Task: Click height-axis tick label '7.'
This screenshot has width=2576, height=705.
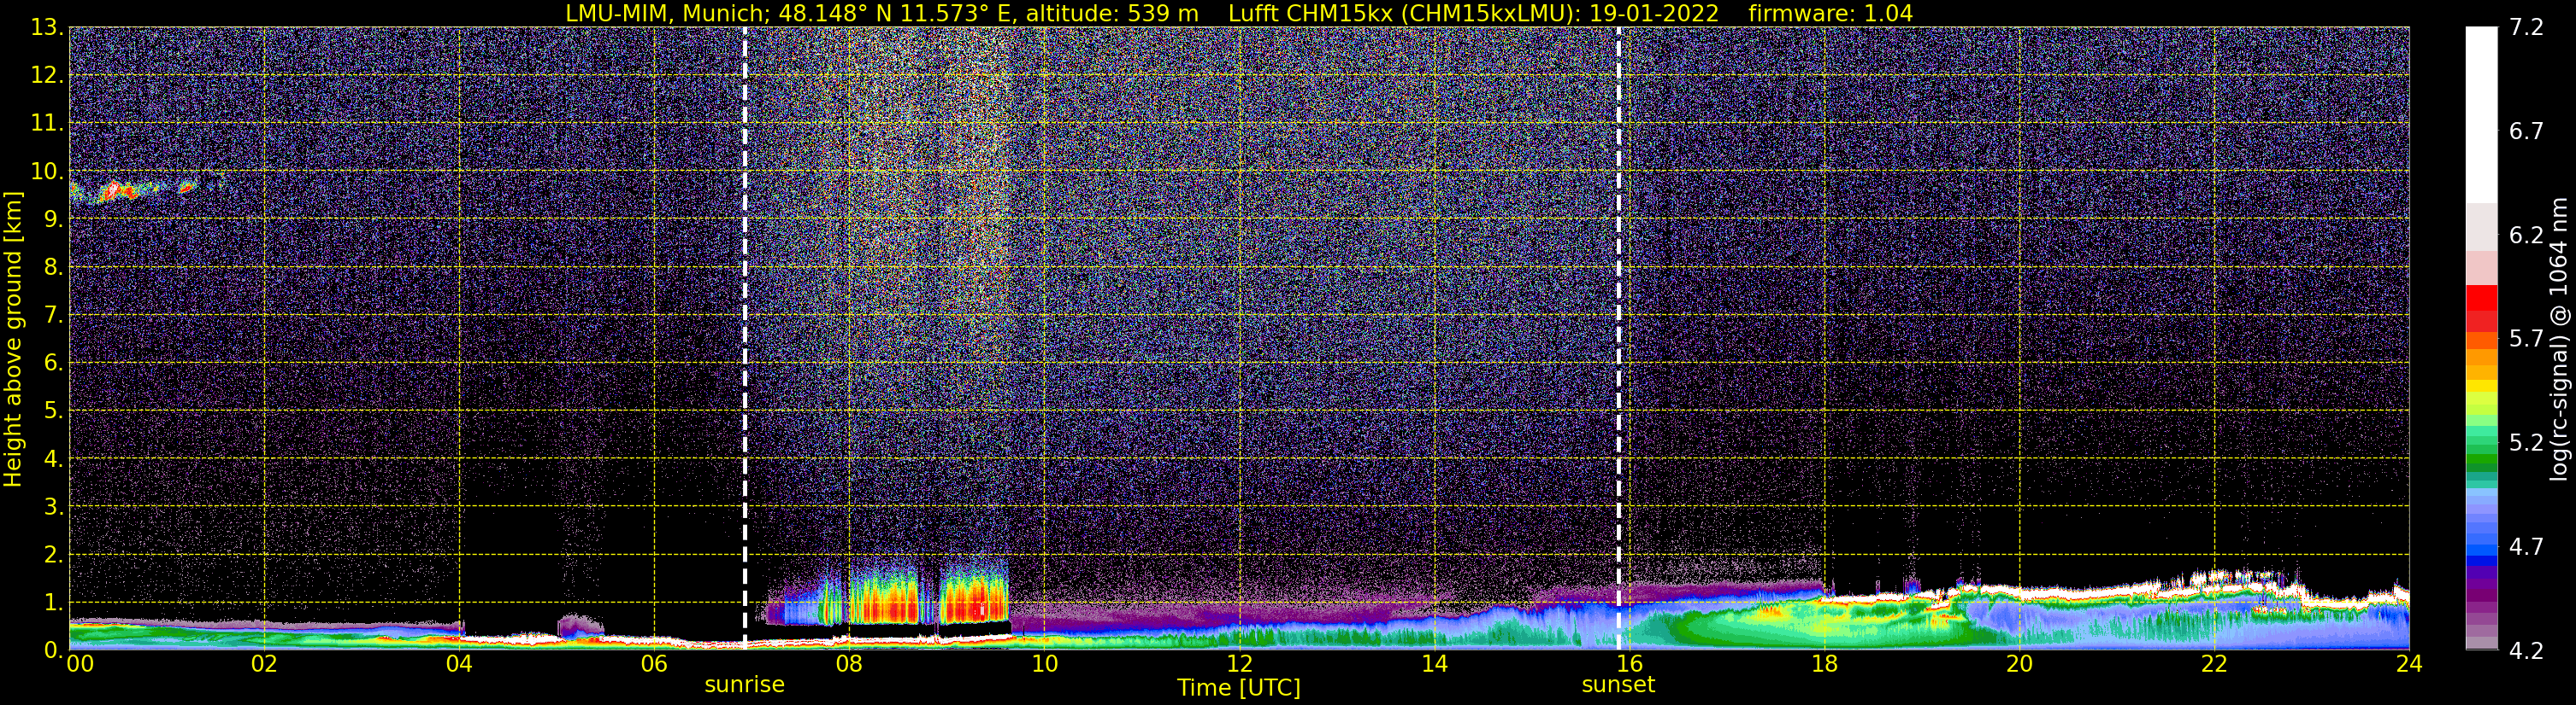Action: (54, 315)
